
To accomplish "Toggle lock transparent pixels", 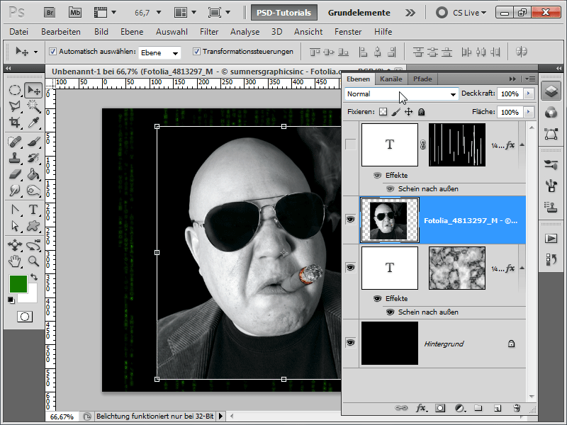I will click(383, 112).
